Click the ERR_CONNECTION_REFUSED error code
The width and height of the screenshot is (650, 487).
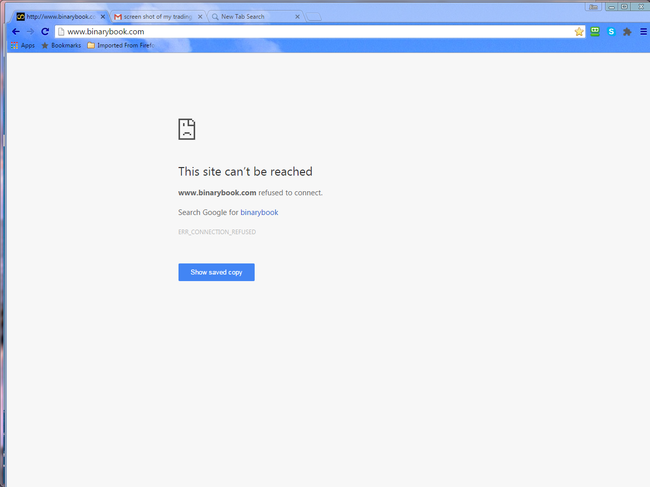[217, 232]
